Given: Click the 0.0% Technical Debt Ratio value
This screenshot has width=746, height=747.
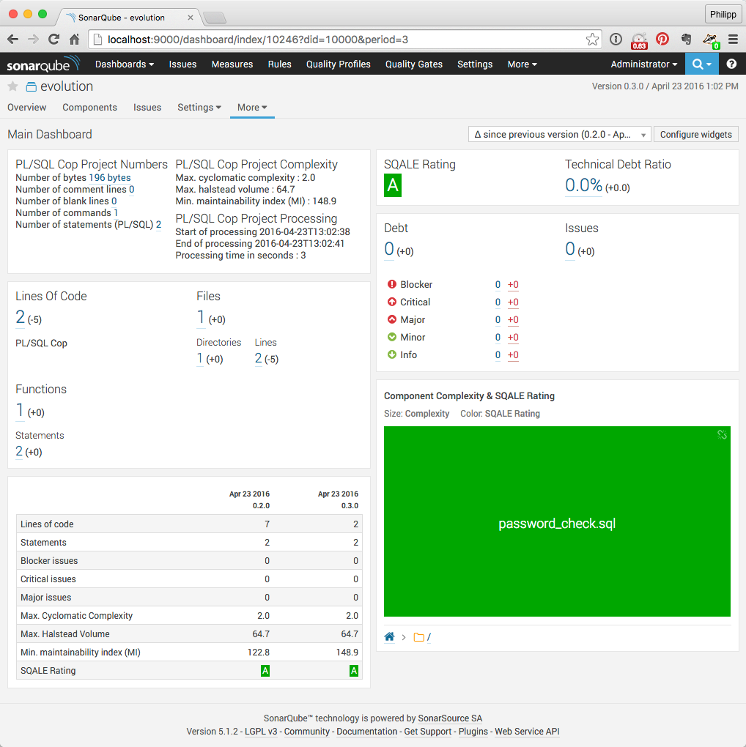Looking at the screenshot, I should click(583, 185).
